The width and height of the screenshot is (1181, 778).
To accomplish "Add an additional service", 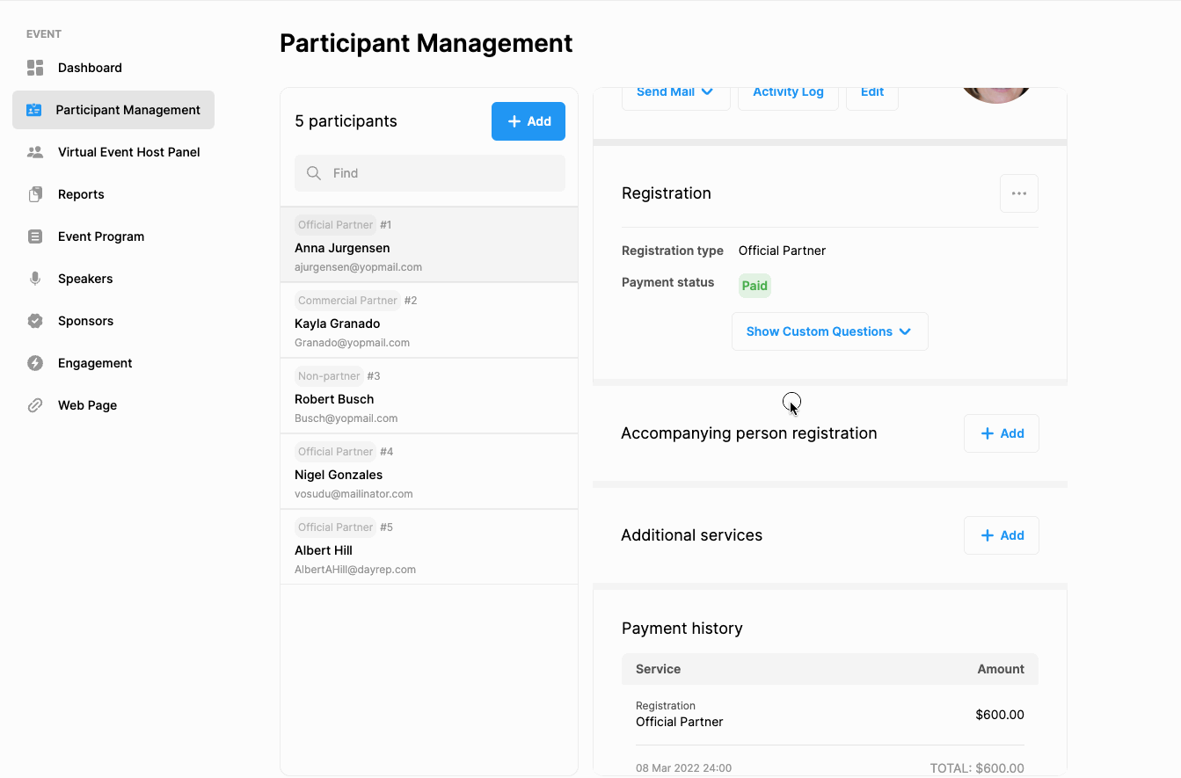I will [x=1001, y=535].
